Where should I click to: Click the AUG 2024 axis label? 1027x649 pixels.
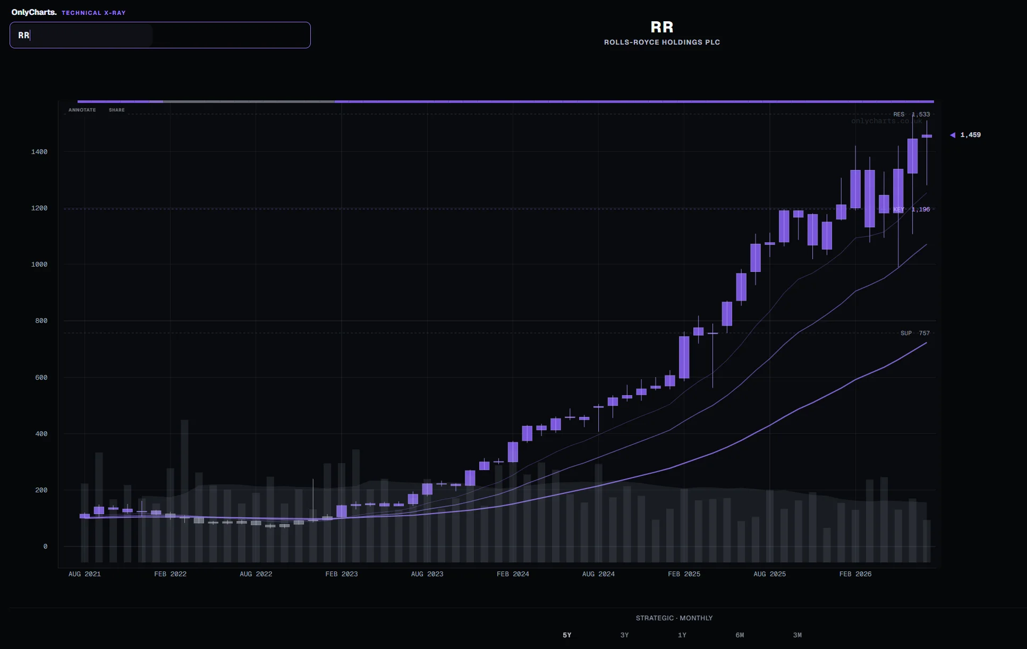tap(598, 574)
